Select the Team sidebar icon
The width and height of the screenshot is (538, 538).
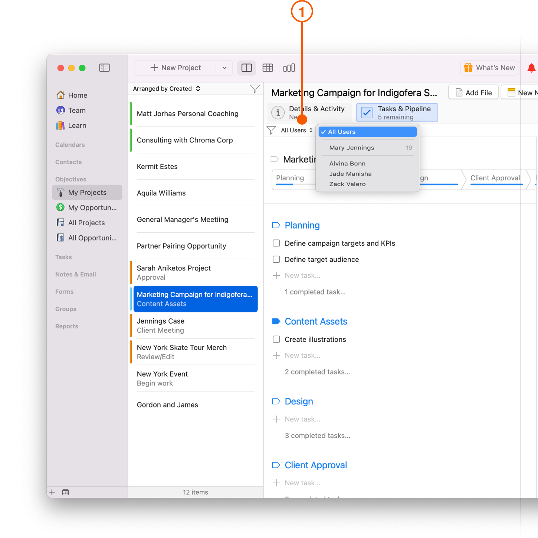(x=60, y=110)
